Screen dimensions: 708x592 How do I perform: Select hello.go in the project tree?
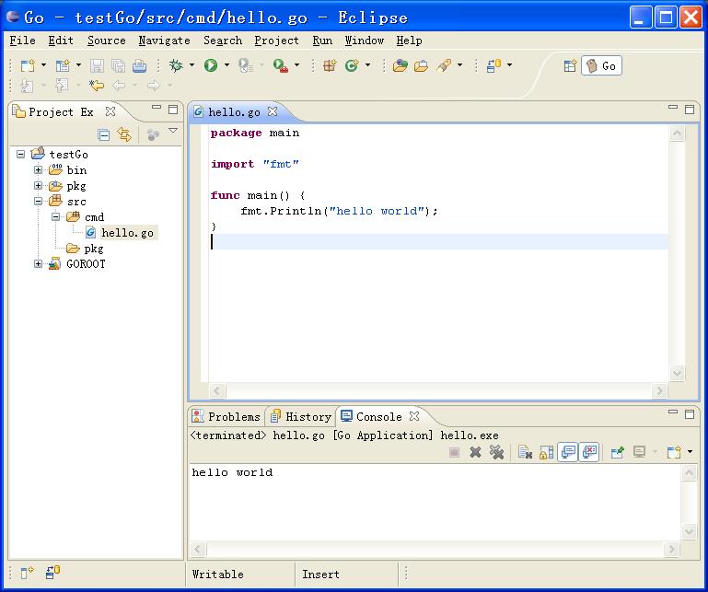(x=127, y=233)
